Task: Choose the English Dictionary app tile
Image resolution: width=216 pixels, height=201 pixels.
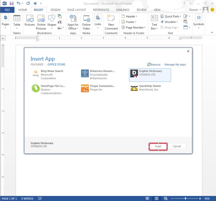Action: 150,75
